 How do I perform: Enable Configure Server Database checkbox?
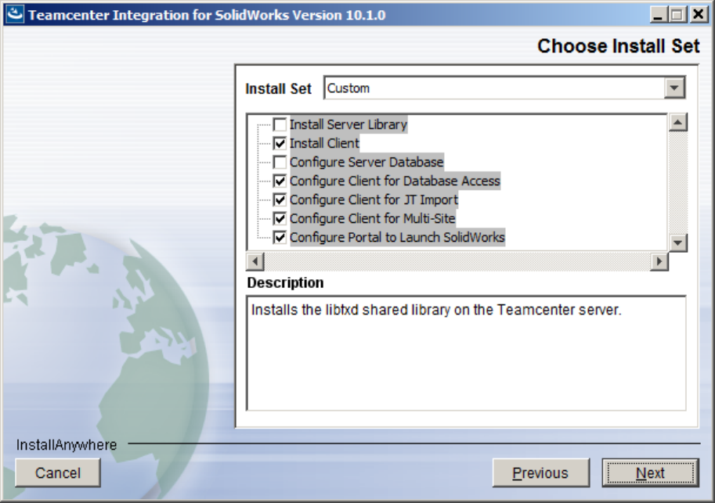[x=280, y=162]
